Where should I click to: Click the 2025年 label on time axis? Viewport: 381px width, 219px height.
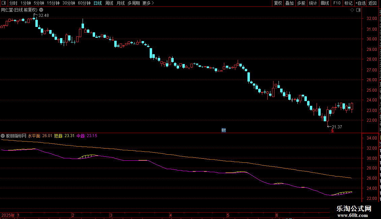point(8,215)
